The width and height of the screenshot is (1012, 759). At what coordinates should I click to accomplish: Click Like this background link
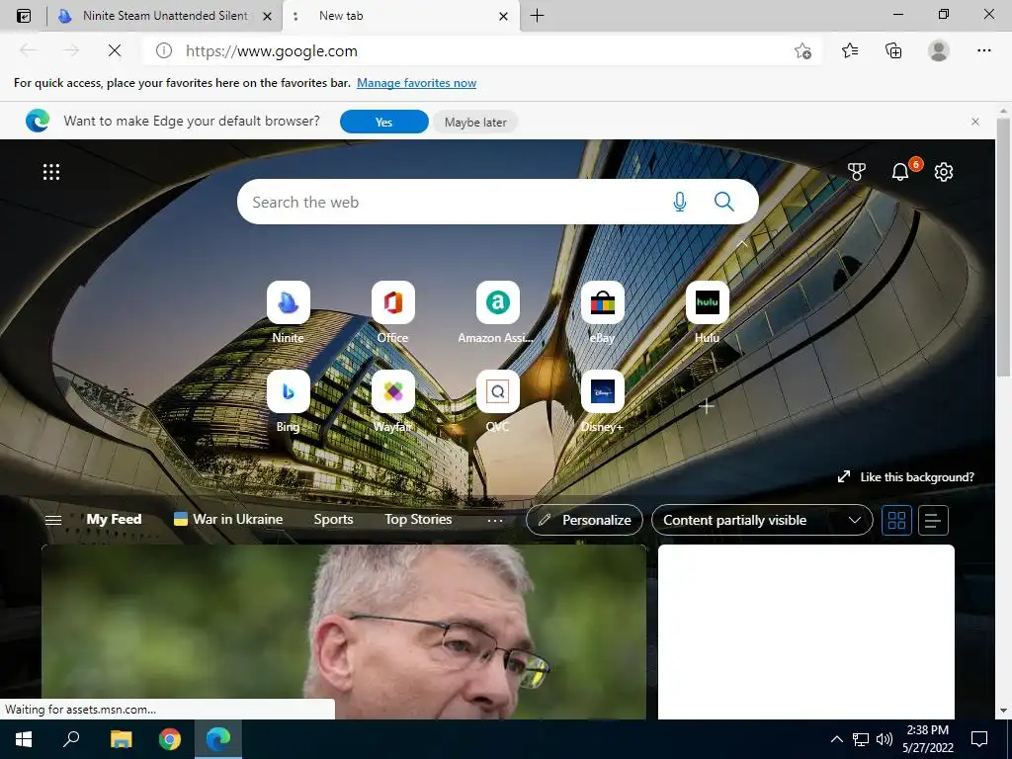point(906,477)
